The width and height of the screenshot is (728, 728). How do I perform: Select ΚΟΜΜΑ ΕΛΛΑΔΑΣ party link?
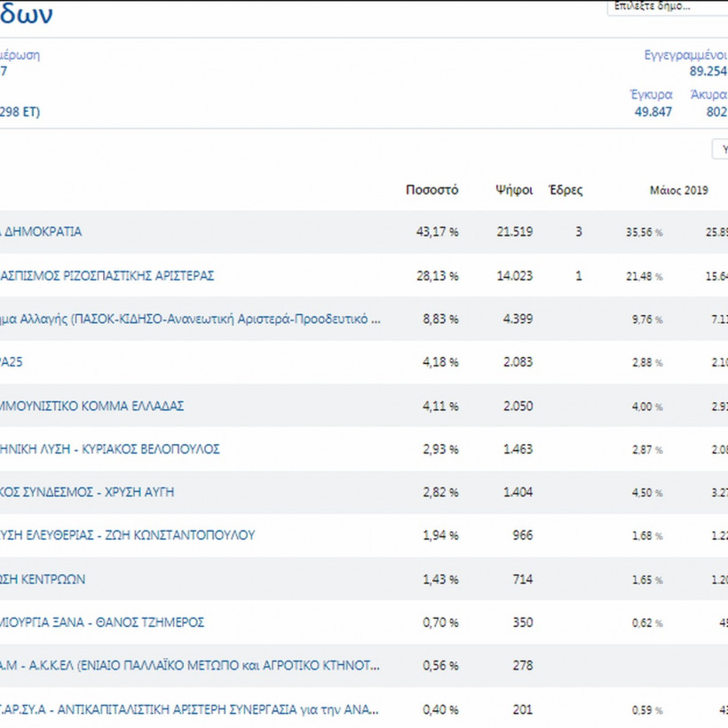(92, 407)
